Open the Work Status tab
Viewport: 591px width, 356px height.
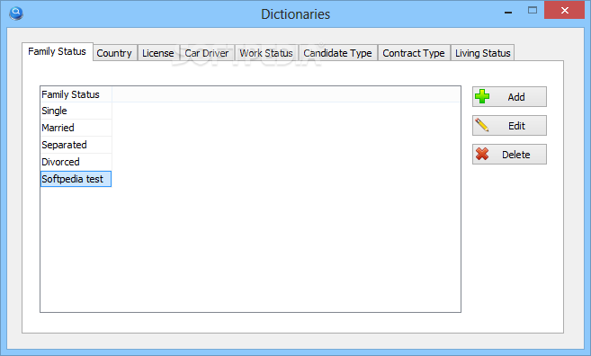click(x=266, y=53)
